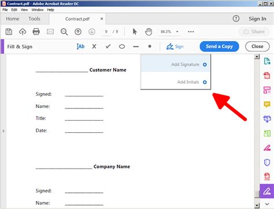The height and width of the screenshot is (209, 274).
Task: Click the Save file icon
Action: click(x=9, y=32)
